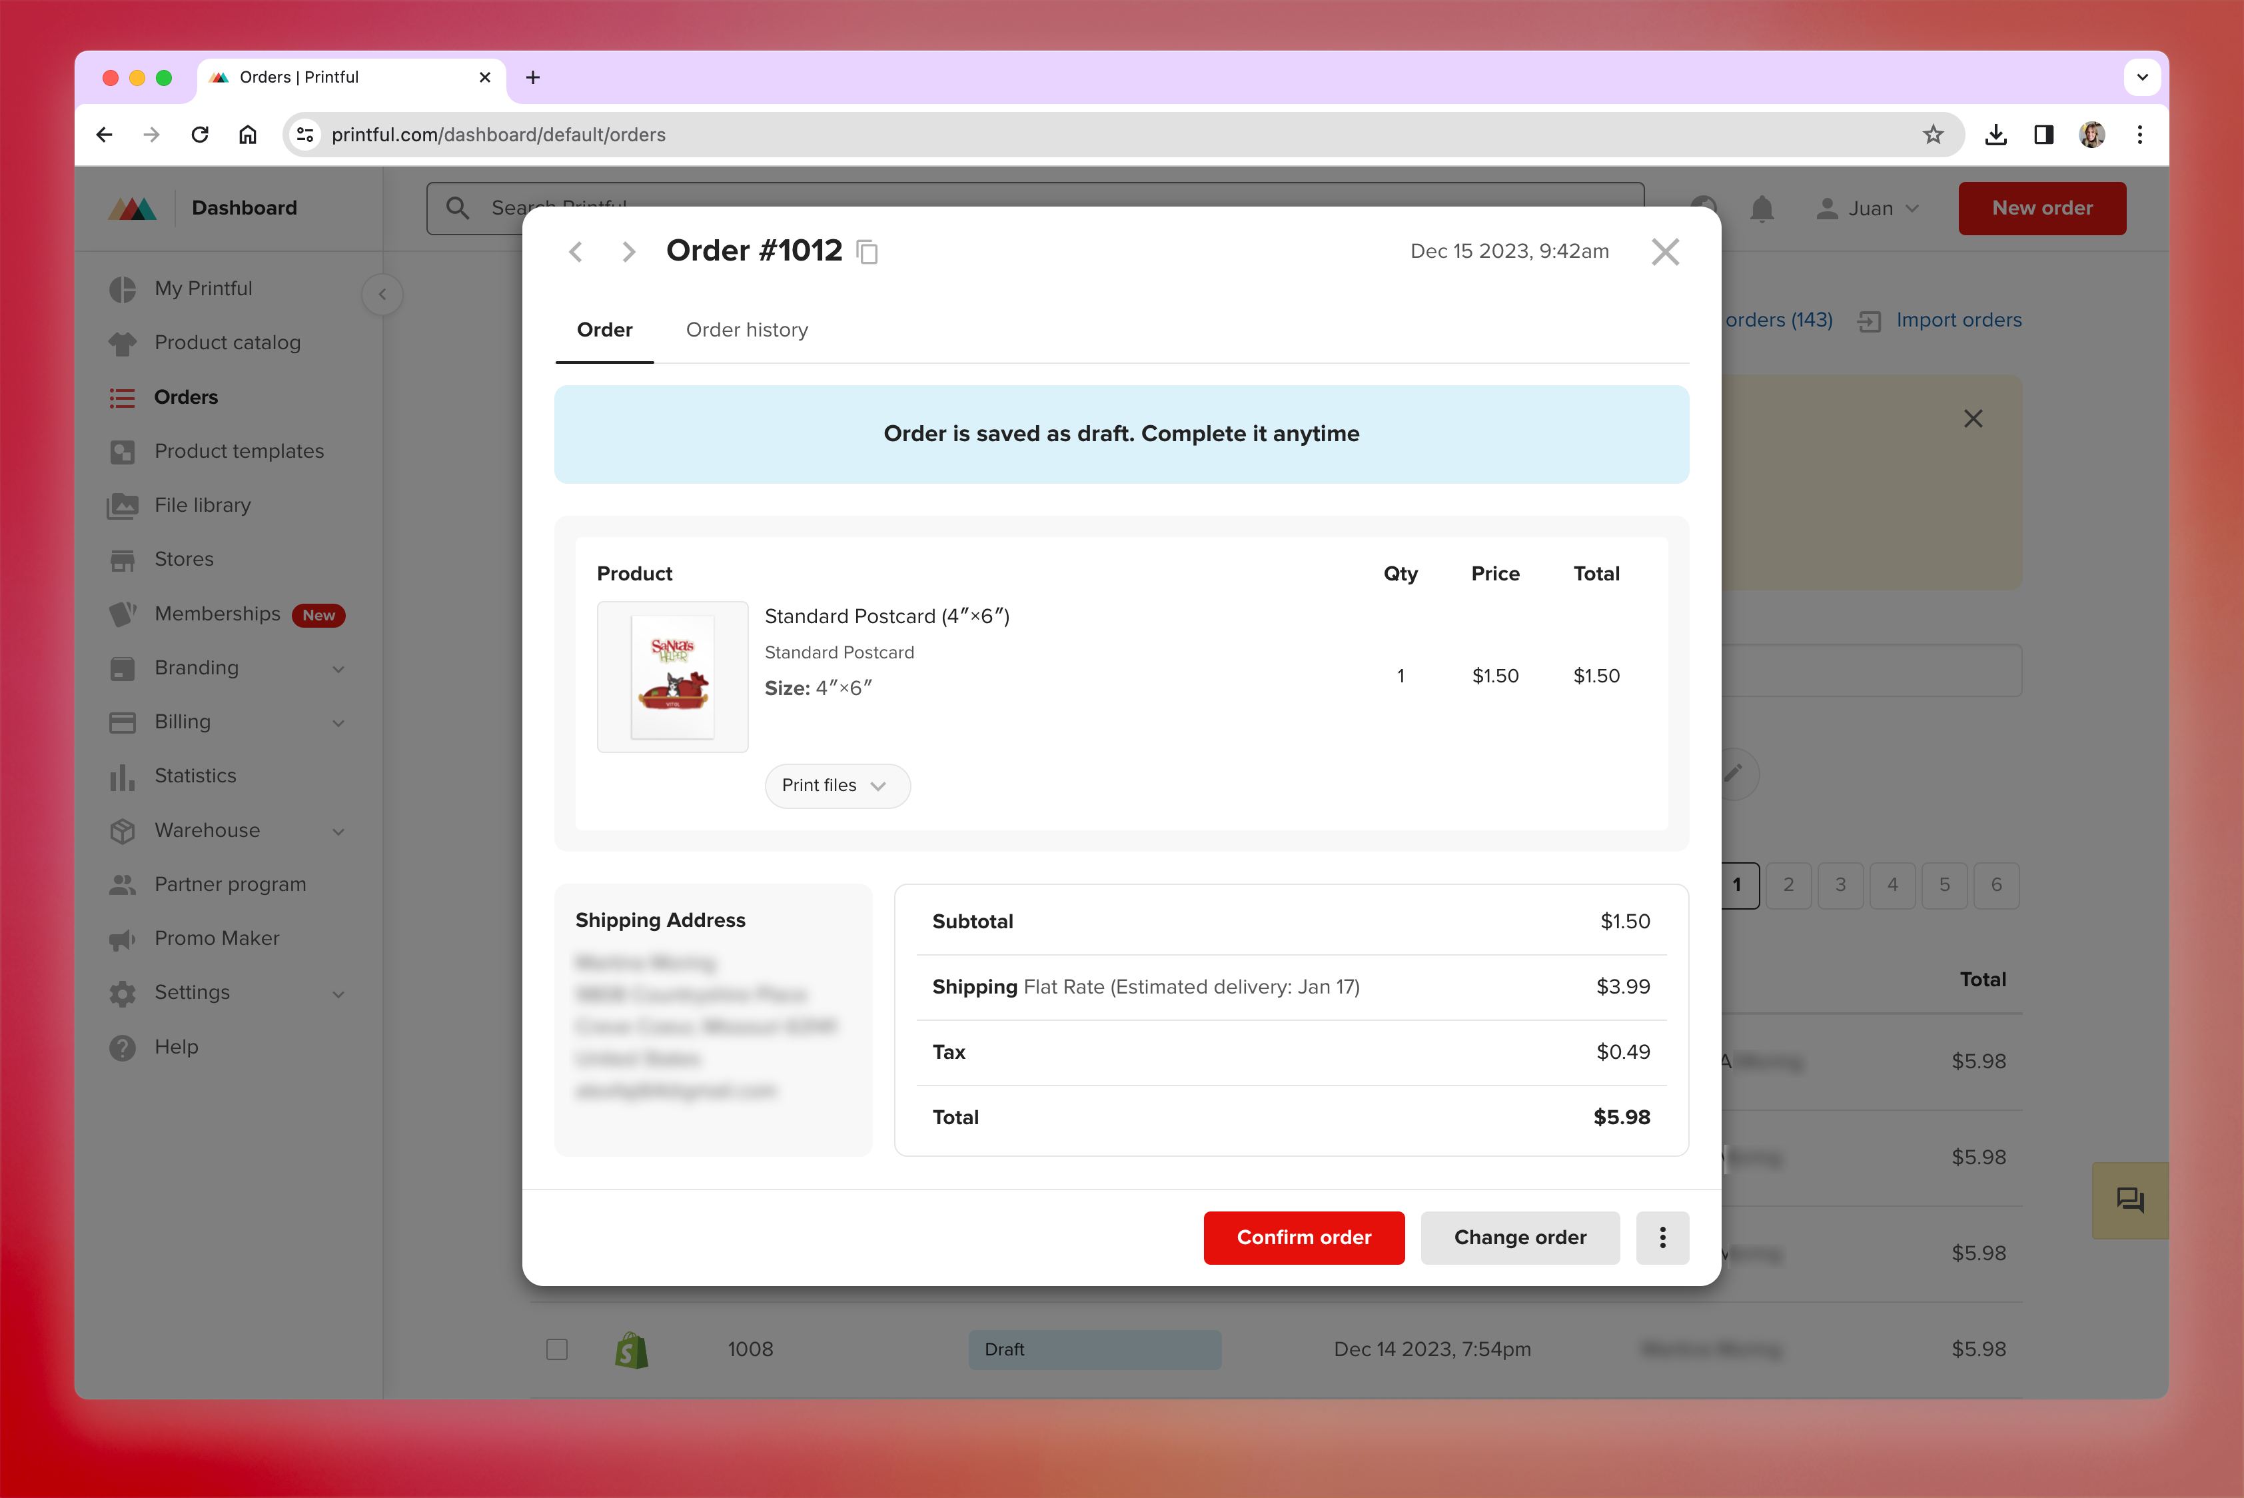Switch to Order history tab
2244x1498 pixels.
click(747, 330)
